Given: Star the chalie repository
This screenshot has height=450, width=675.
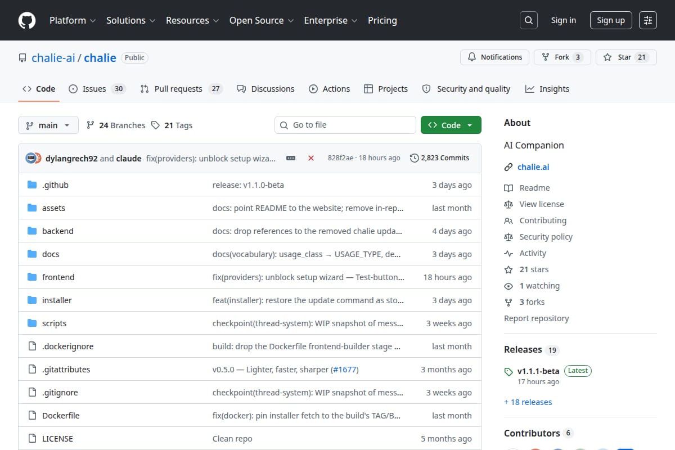Looking at the screenshot, I should pos(626,57).
